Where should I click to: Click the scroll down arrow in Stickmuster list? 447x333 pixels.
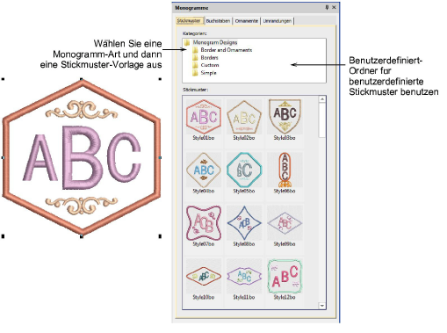click(x=322, y=306)
